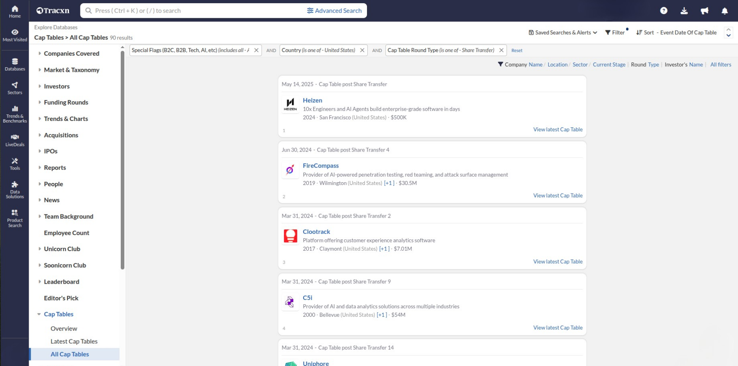Click the search input field
Viewport: 738px width, 366px height.
[x=195, y=11]
